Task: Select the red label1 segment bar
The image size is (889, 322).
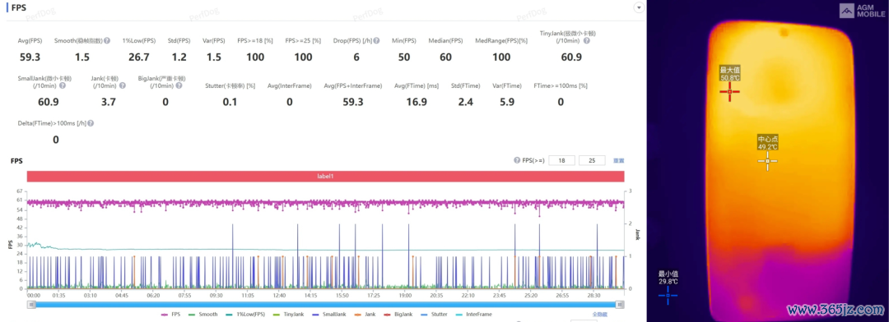Action: [325, 176]
